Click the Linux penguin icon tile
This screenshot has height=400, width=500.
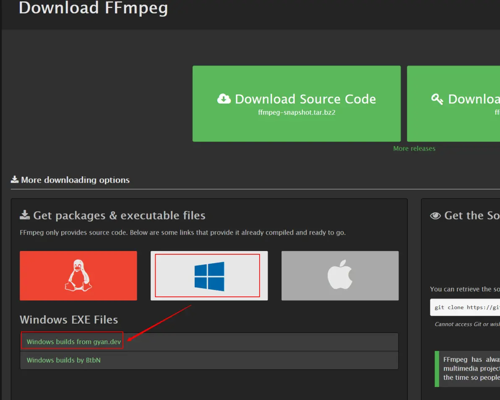tap(78, 276)
